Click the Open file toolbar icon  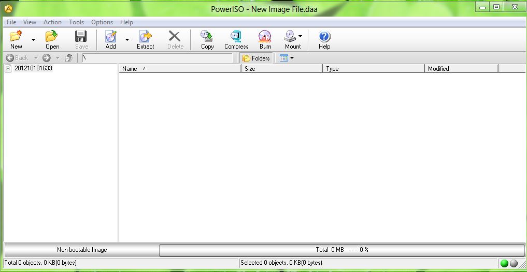point(52,40)
